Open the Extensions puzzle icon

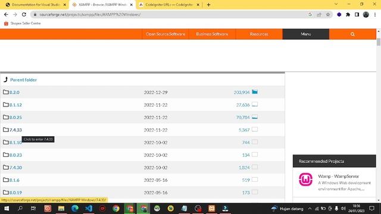348,14
